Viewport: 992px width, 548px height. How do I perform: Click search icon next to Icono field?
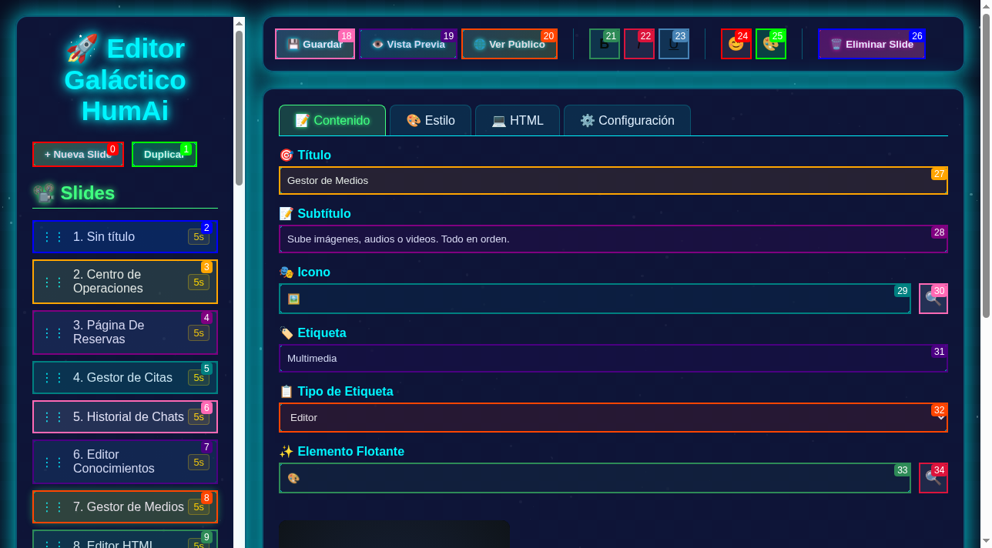coord(933,299)
